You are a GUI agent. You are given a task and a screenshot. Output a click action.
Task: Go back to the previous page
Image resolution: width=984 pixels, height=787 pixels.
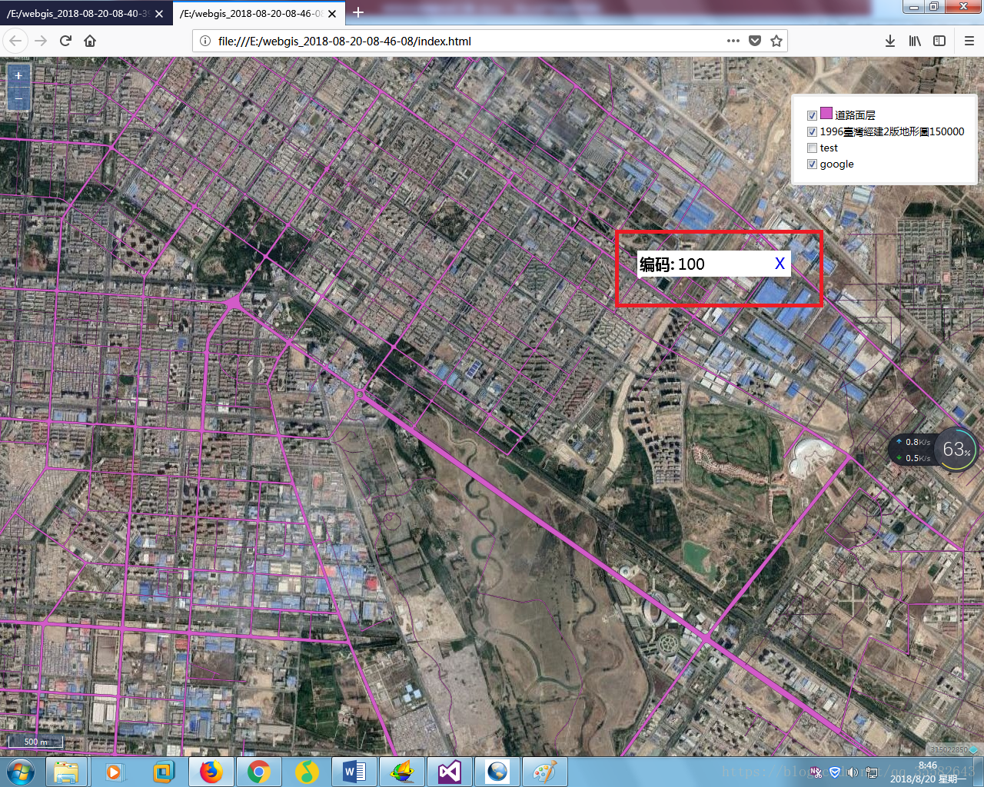tap(16, 41)
